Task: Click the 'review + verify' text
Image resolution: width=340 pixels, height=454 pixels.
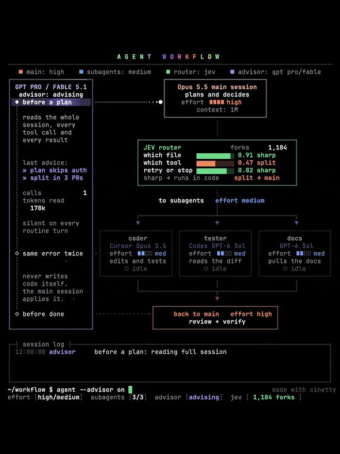Action: click(217, 322)
